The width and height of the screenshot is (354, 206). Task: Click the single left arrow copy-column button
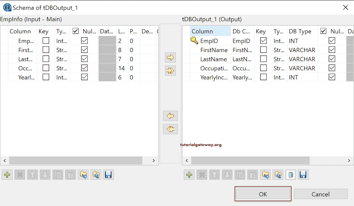click(170, 116)
